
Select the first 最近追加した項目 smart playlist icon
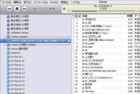coord(8,25)
